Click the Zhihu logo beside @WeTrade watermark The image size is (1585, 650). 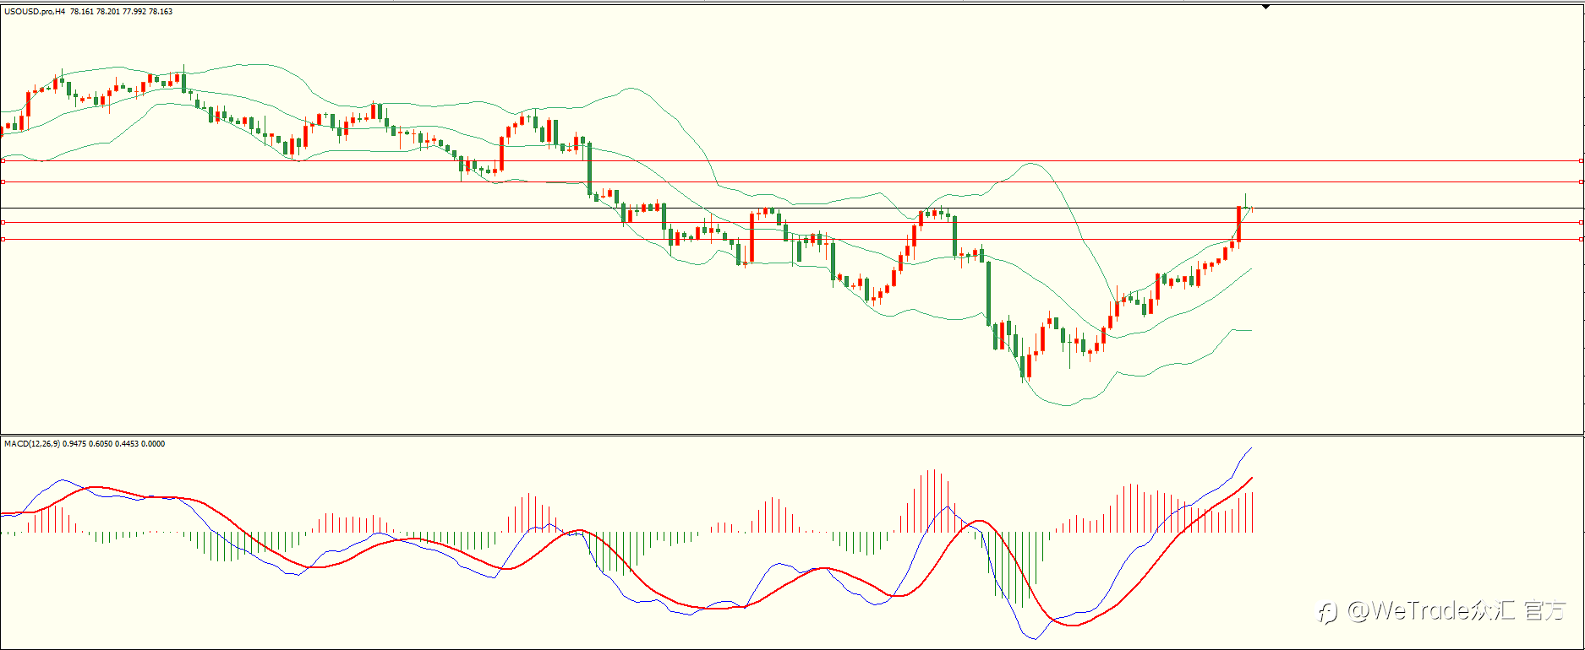1328,612
